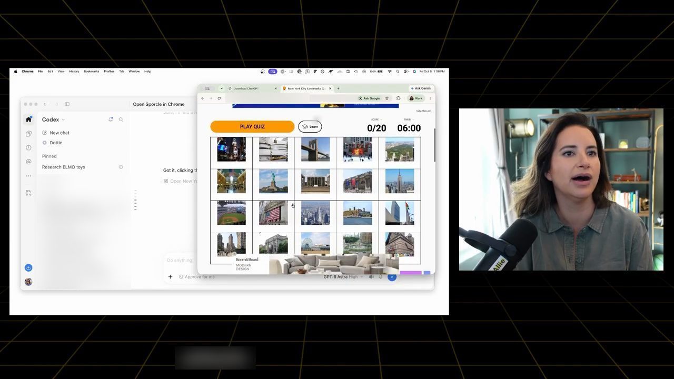Select the Statue of Liberty photo thumbnail
The image size is (674, 379).
point(273,181)
